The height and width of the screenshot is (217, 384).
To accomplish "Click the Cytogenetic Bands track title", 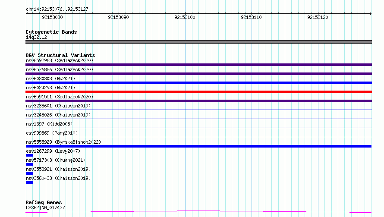I will (51, 32).
